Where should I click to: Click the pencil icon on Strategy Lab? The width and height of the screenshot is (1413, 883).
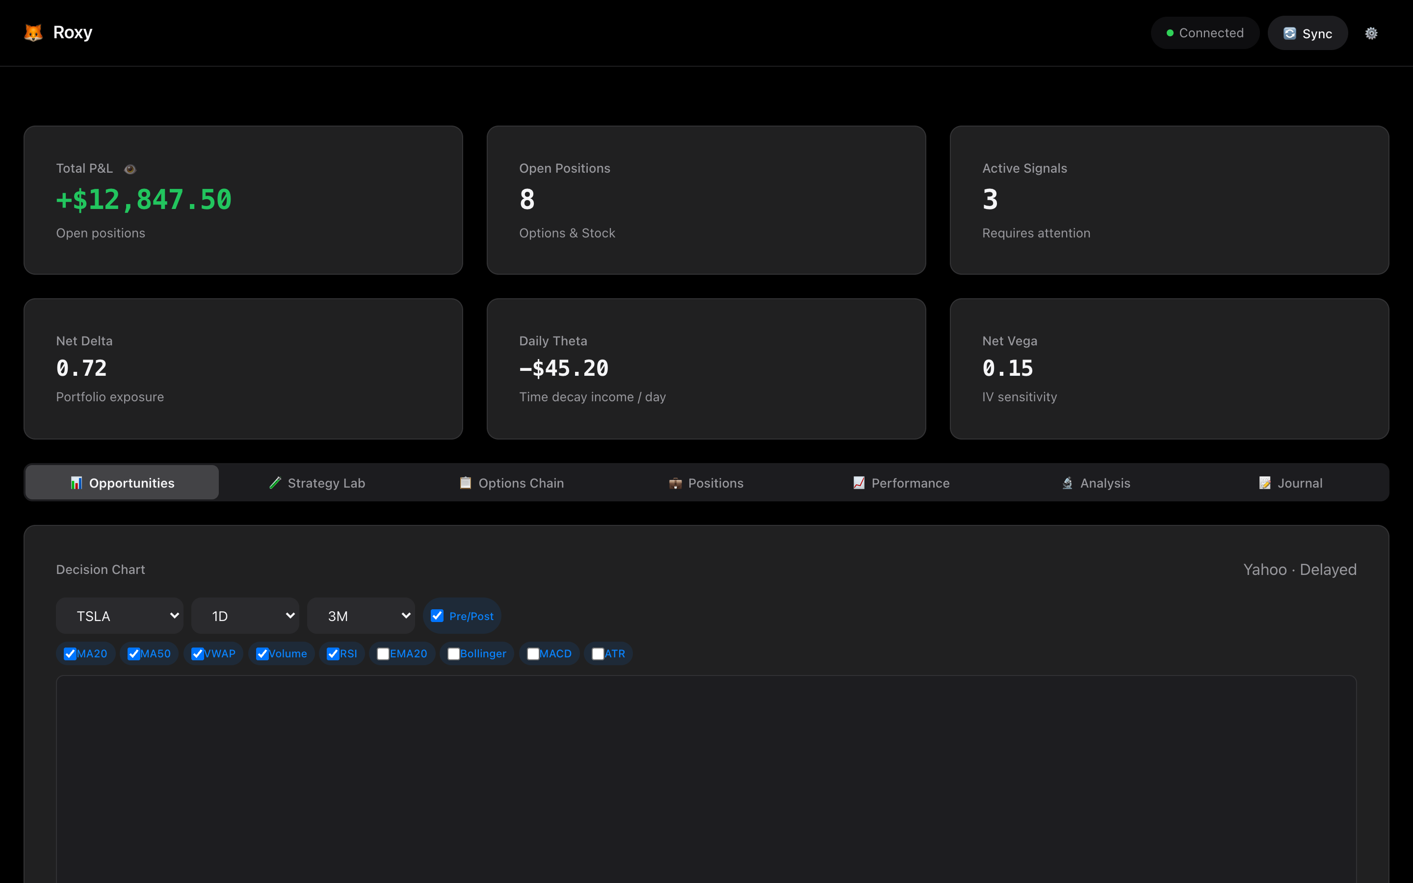(276, 482)
